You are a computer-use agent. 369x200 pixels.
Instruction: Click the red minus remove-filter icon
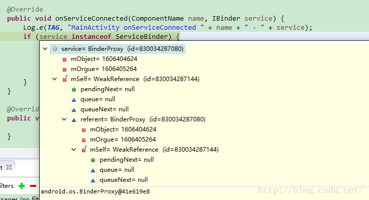click(33, 186)
